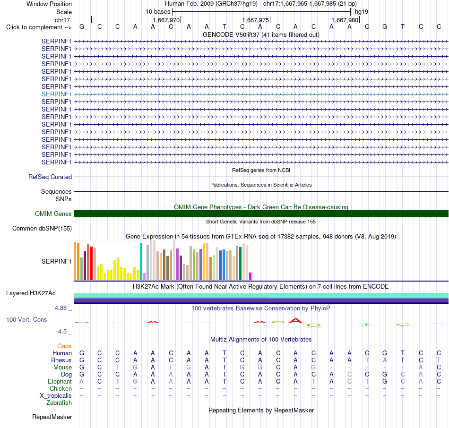Viewport: 449px width, 428px height.
Task: Click the '10 bases' scale text
Action: 158,12
